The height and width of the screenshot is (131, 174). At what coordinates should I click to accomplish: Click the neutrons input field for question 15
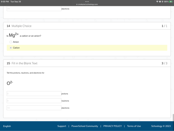[34, 101]
